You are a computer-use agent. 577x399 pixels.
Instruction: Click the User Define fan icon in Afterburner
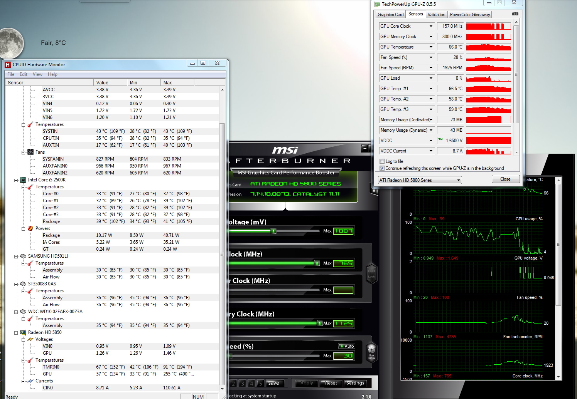pyautogui.click(x=371, y=352)
